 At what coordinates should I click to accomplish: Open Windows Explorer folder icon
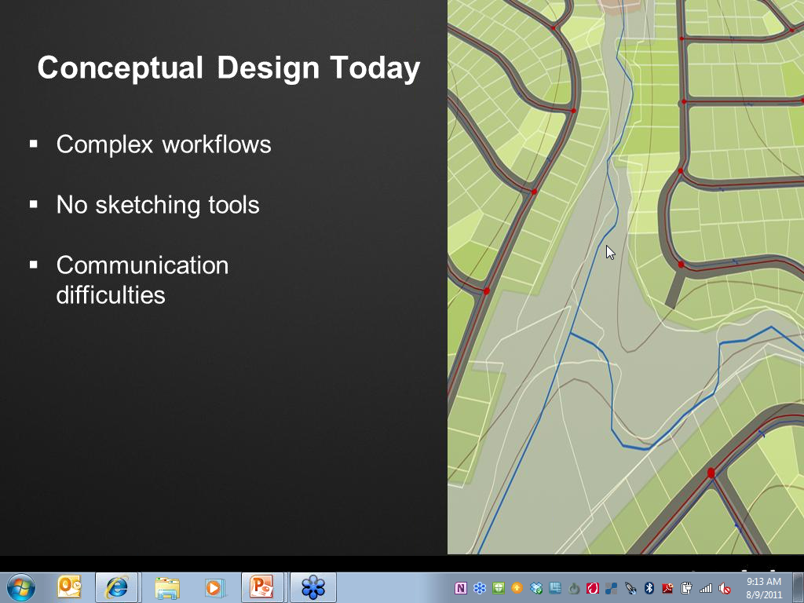pyautogui.click(x=166, y=587)
